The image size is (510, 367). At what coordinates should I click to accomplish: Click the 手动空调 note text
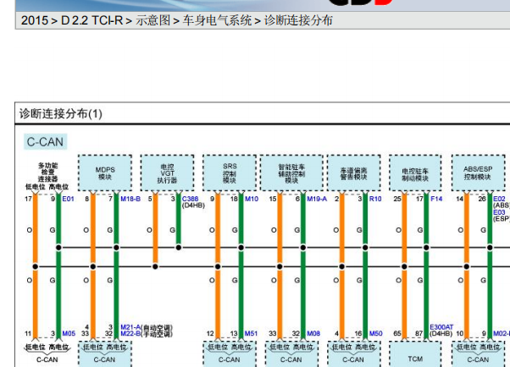(x=157, y=333)
